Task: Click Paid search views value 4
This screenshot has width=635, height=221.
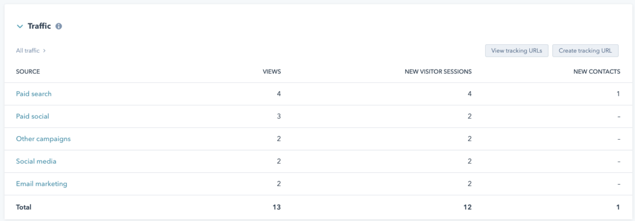Action: (279, 94)
